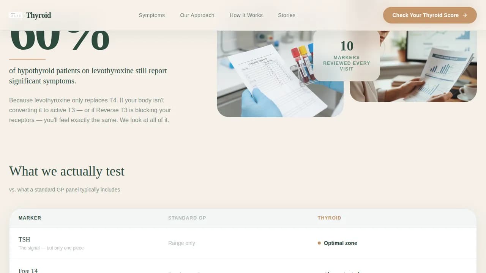
Task: Select the TSH marker row name
Action: click(x=24, y=240)
